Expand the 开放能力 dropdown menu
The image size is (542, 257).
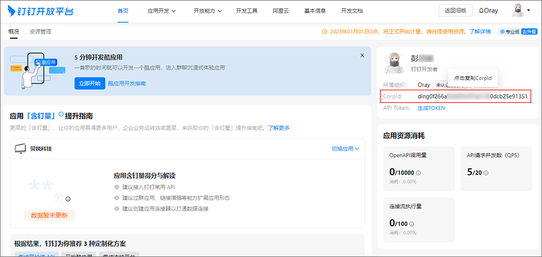(207, 11)
